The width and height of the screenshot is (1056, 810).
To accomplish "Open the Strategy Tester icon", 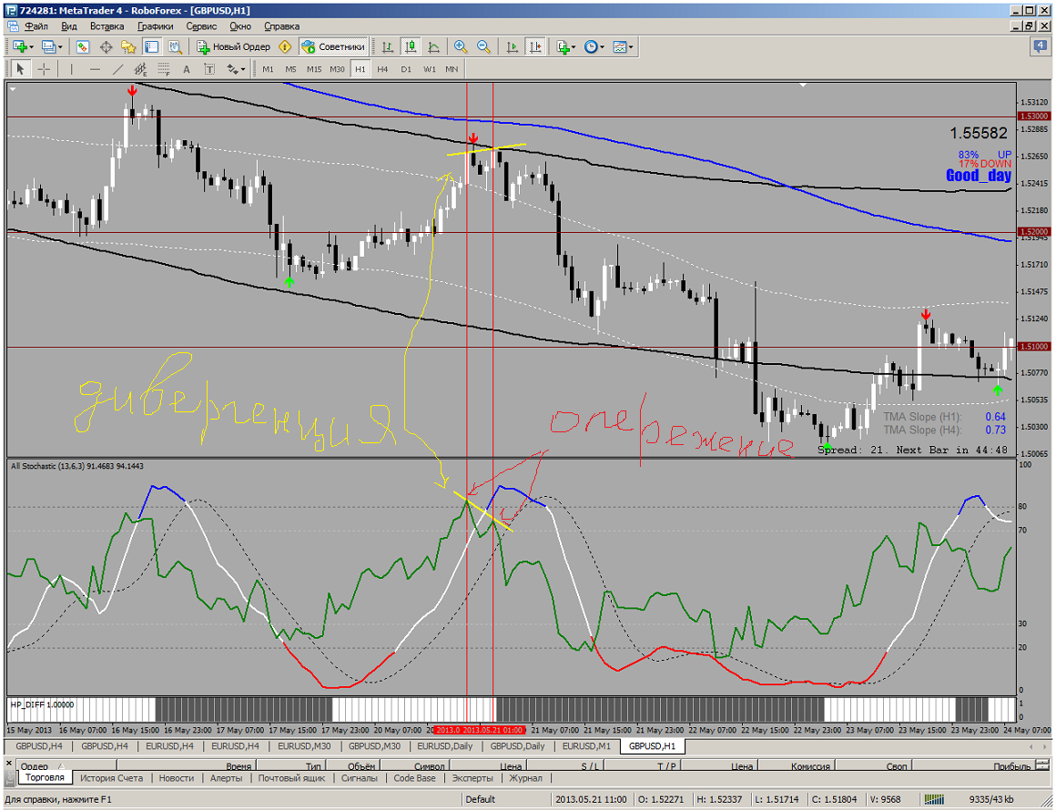I will coord(175,46).
